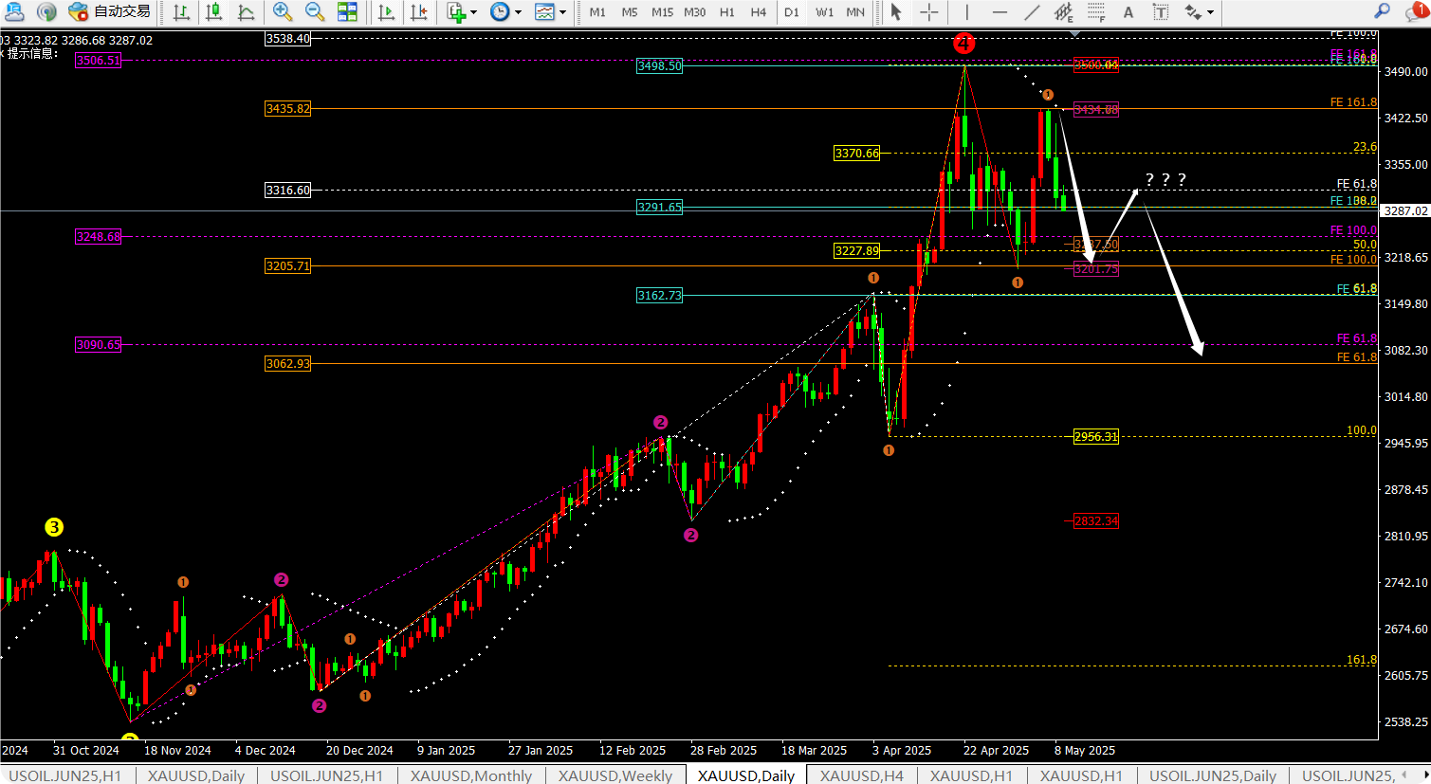Expand the periodicity clock dropdown arrow

(x=518, y=13)
